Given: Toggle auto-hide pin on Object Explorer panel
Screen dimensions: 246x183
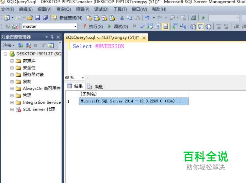Looking at the screenshot, I should (52, 37).
